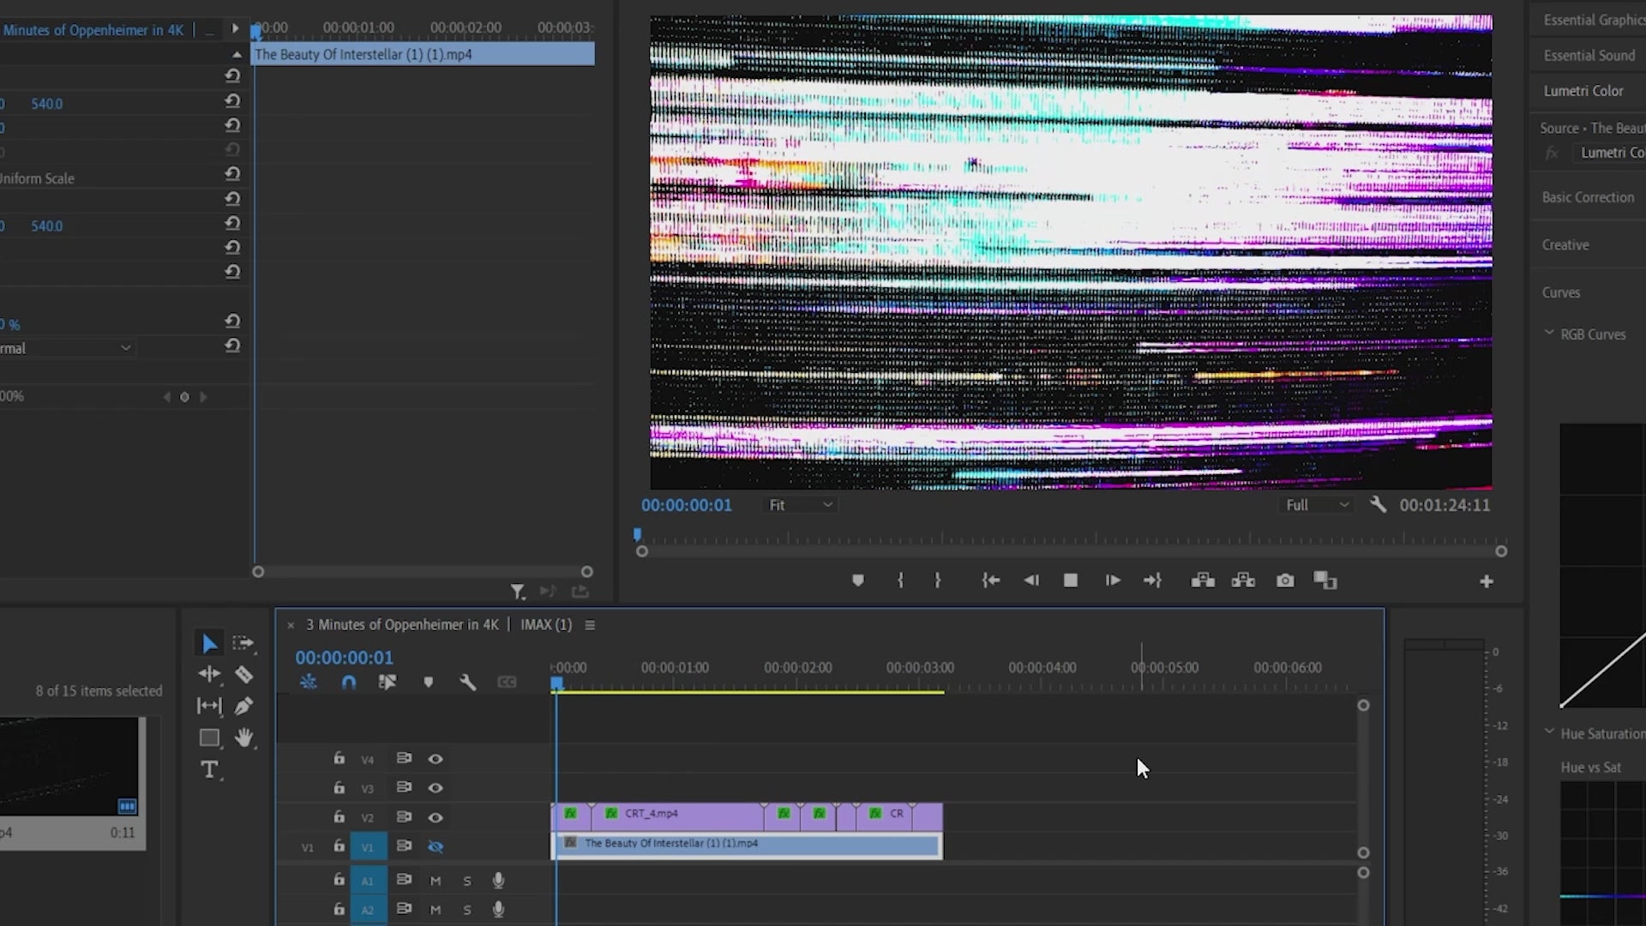1646x926 pixels.
Task: Open timeline display settings wrench
Action: point(467,682)
